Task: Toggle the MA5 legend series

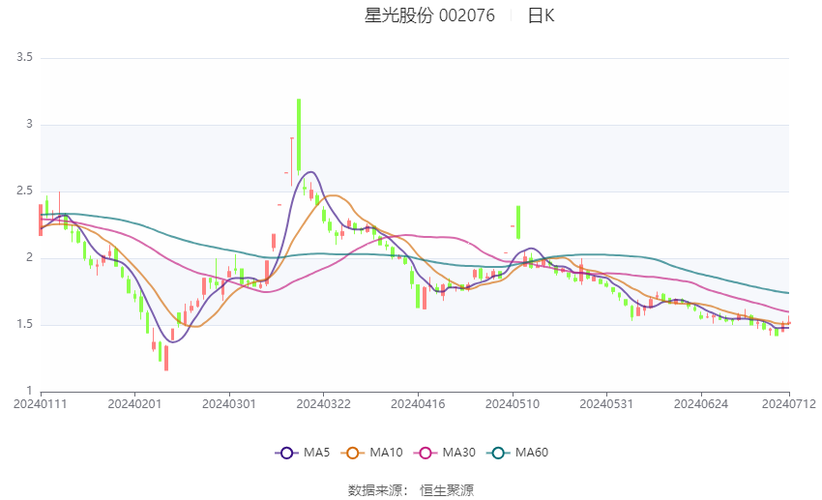Action: [x=303, y=453]
